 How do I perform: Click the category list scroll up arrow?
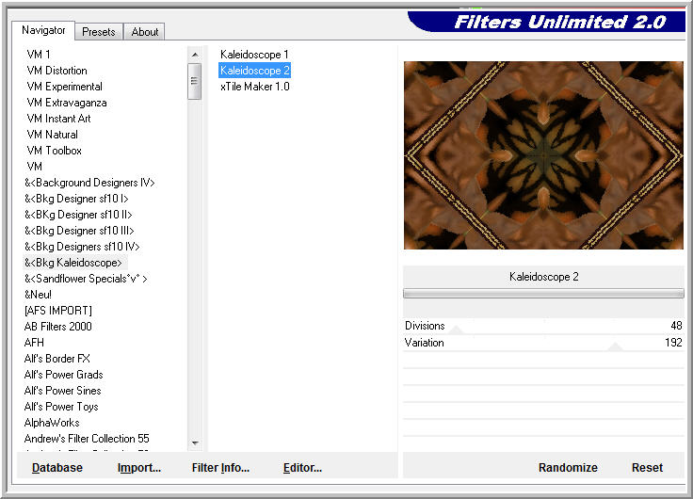click(195, 55)
